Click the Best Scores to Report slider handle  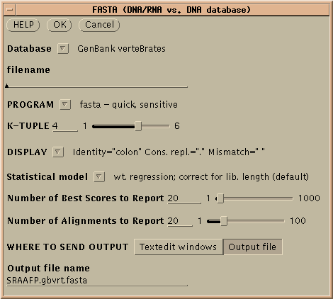[x=220, y=198]
